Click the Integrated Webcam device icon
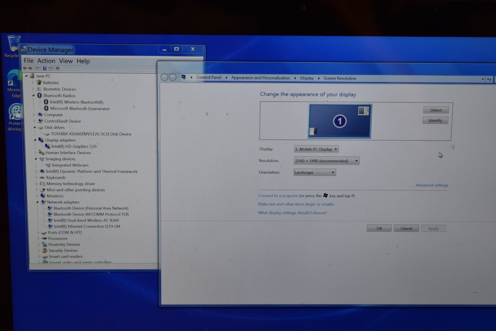The image size is (496, 331). pyautogui.click(x=48, y=165)
